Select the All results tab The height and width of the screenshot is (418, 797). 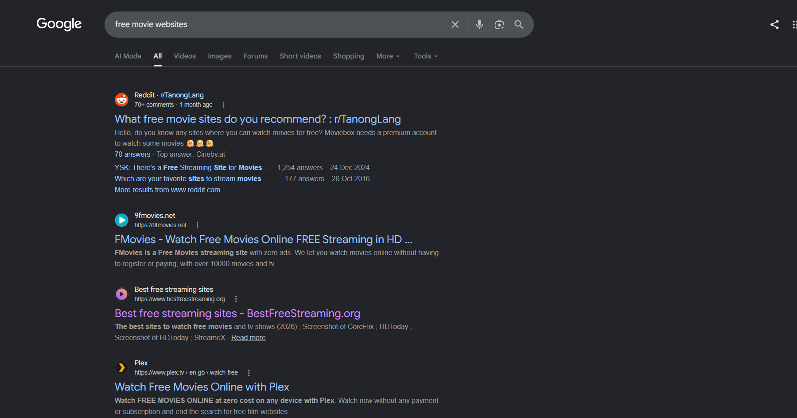(x=158, y=56)
